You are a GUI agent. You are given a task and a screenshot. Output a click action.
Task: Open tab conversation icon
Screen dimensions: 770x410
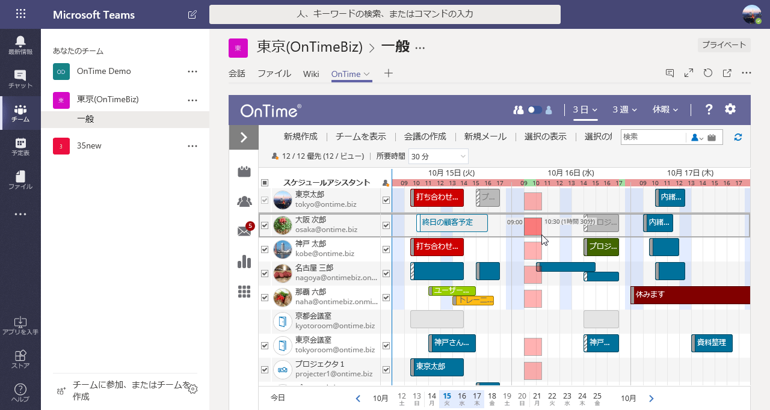pos(670,73)
